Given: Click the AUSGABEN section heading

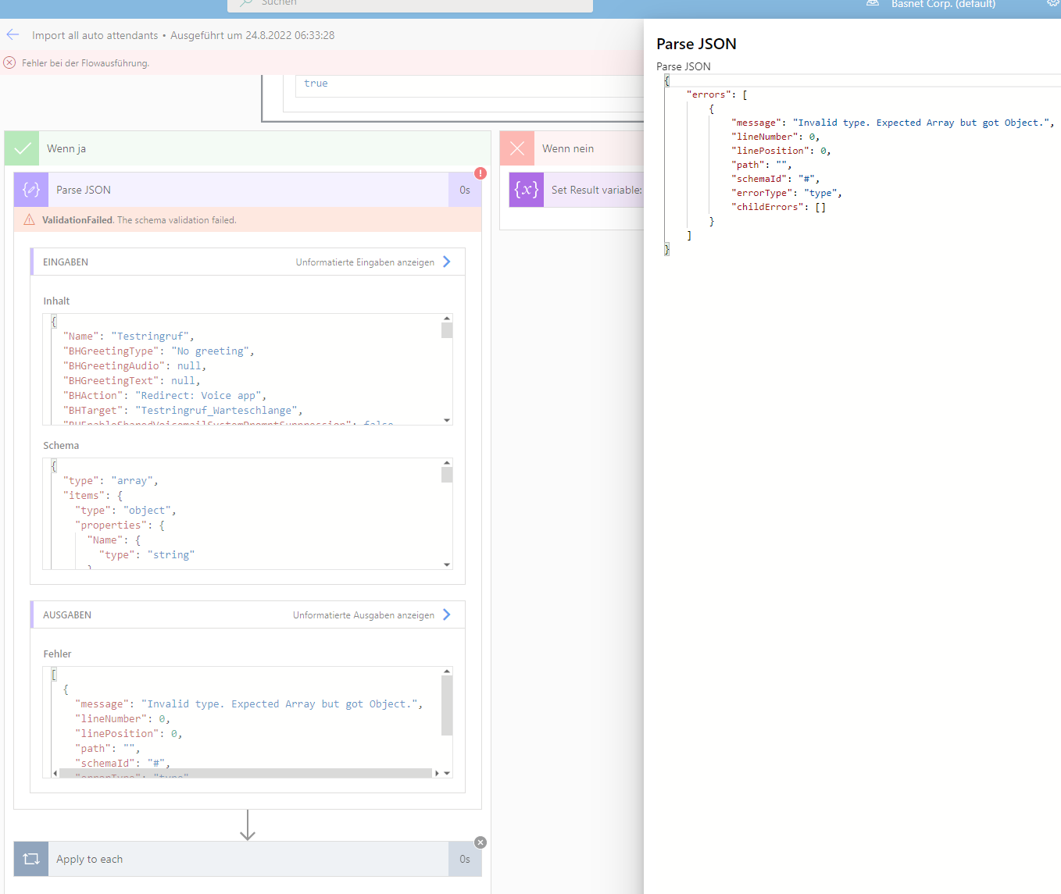Looking at the screenshot, I should point(67,615).
